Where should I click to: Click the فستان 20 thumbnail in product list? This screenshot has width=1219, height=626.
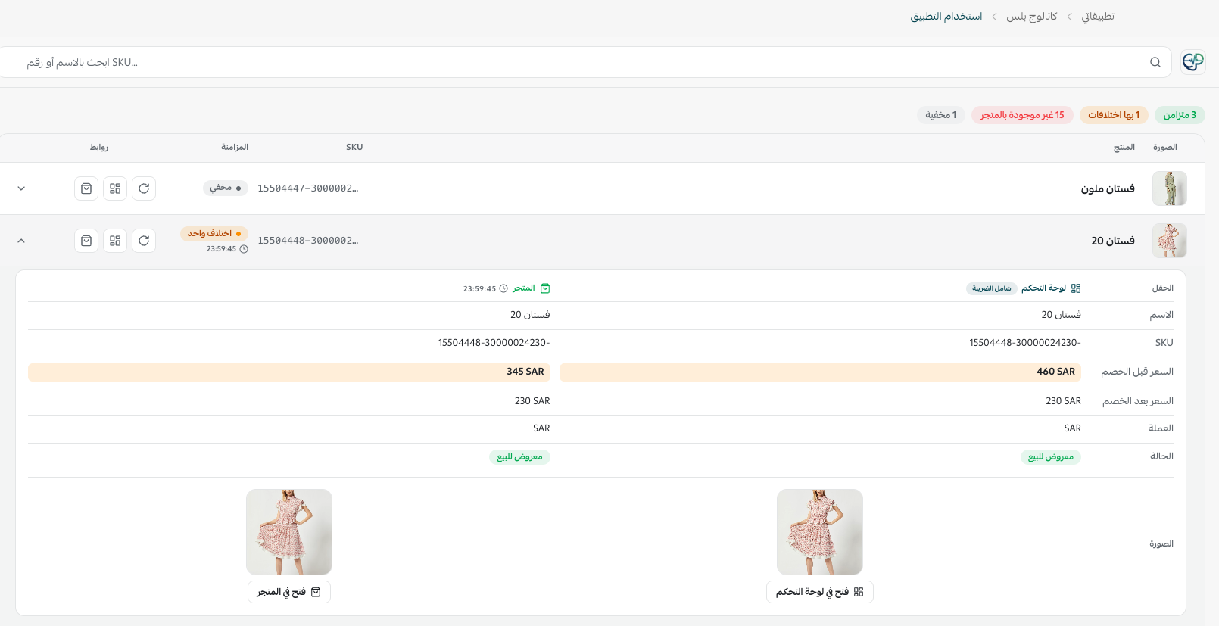point(1170,241)
